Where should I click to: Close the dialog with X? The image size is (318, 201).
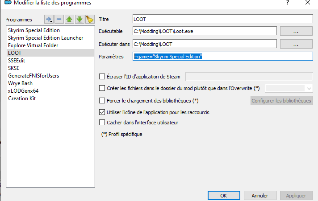click(308, 2)
